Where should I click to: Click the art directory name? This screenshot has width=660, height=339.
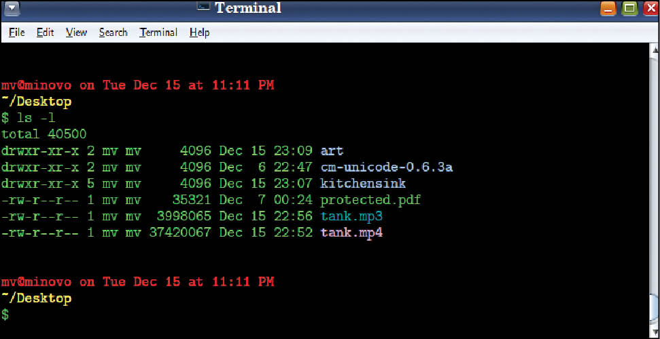pyautogui.click(x=332, y=151)
